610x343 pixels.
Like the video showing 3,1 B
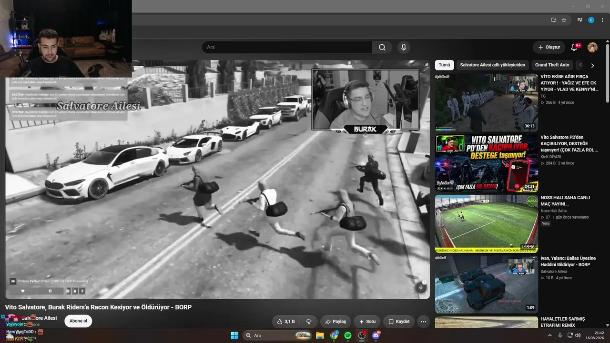(x=286, y=322)
